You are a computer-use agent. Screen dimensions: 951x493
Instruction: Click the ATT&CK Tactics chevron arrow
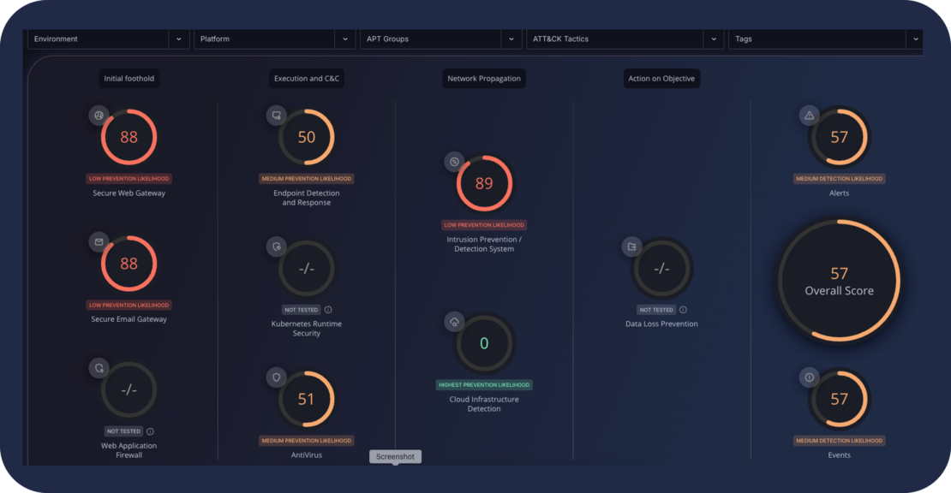point(714,39)
